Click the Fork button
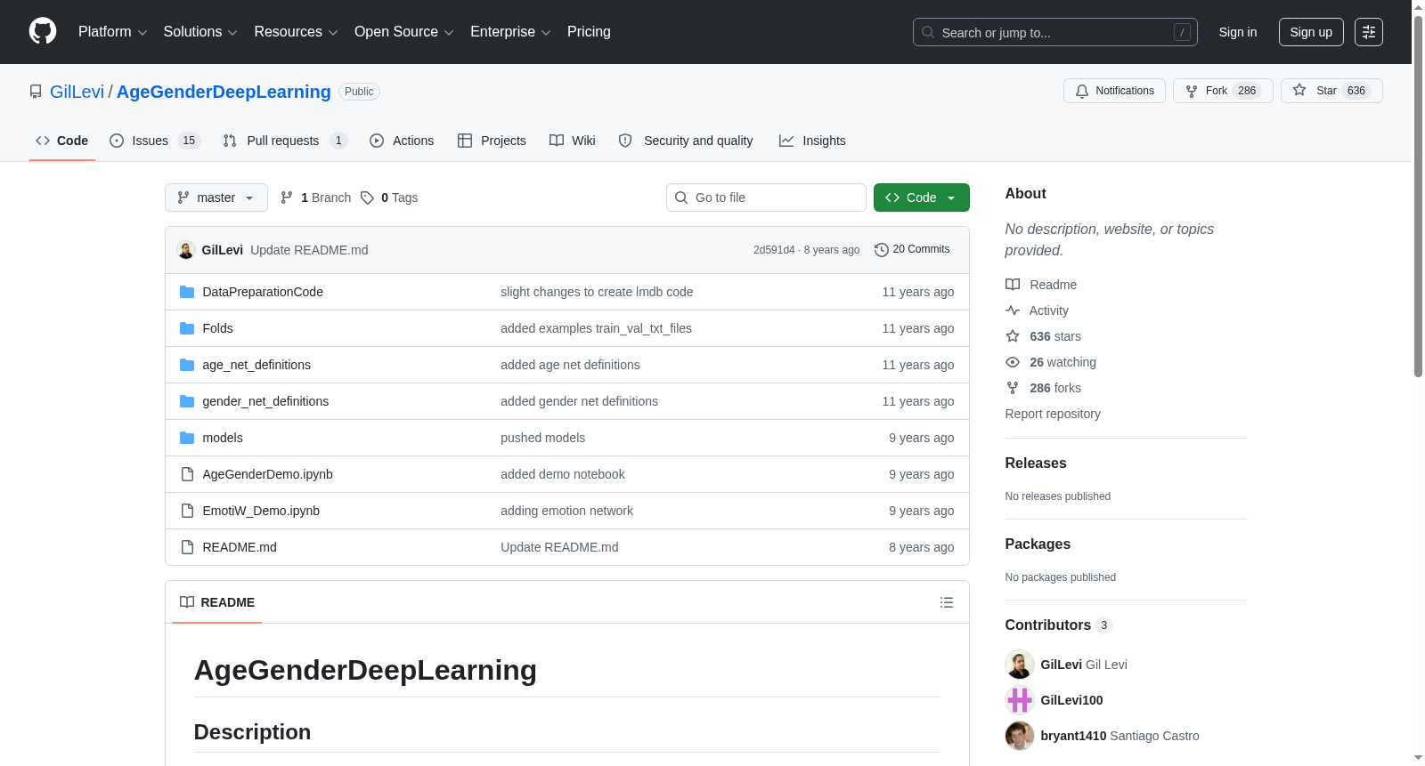The width and height of the screenshot is (1425, 766). click(x=1223, y=91)
